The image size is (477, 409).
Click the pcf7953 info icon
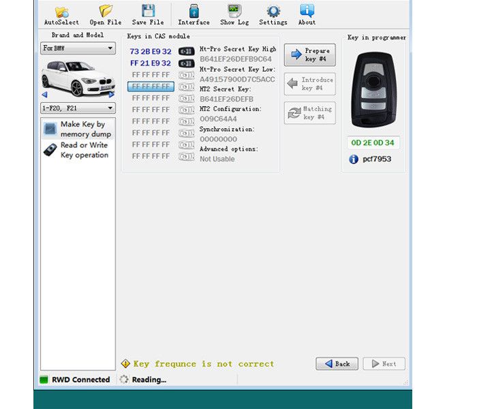[x=354, y=160]
